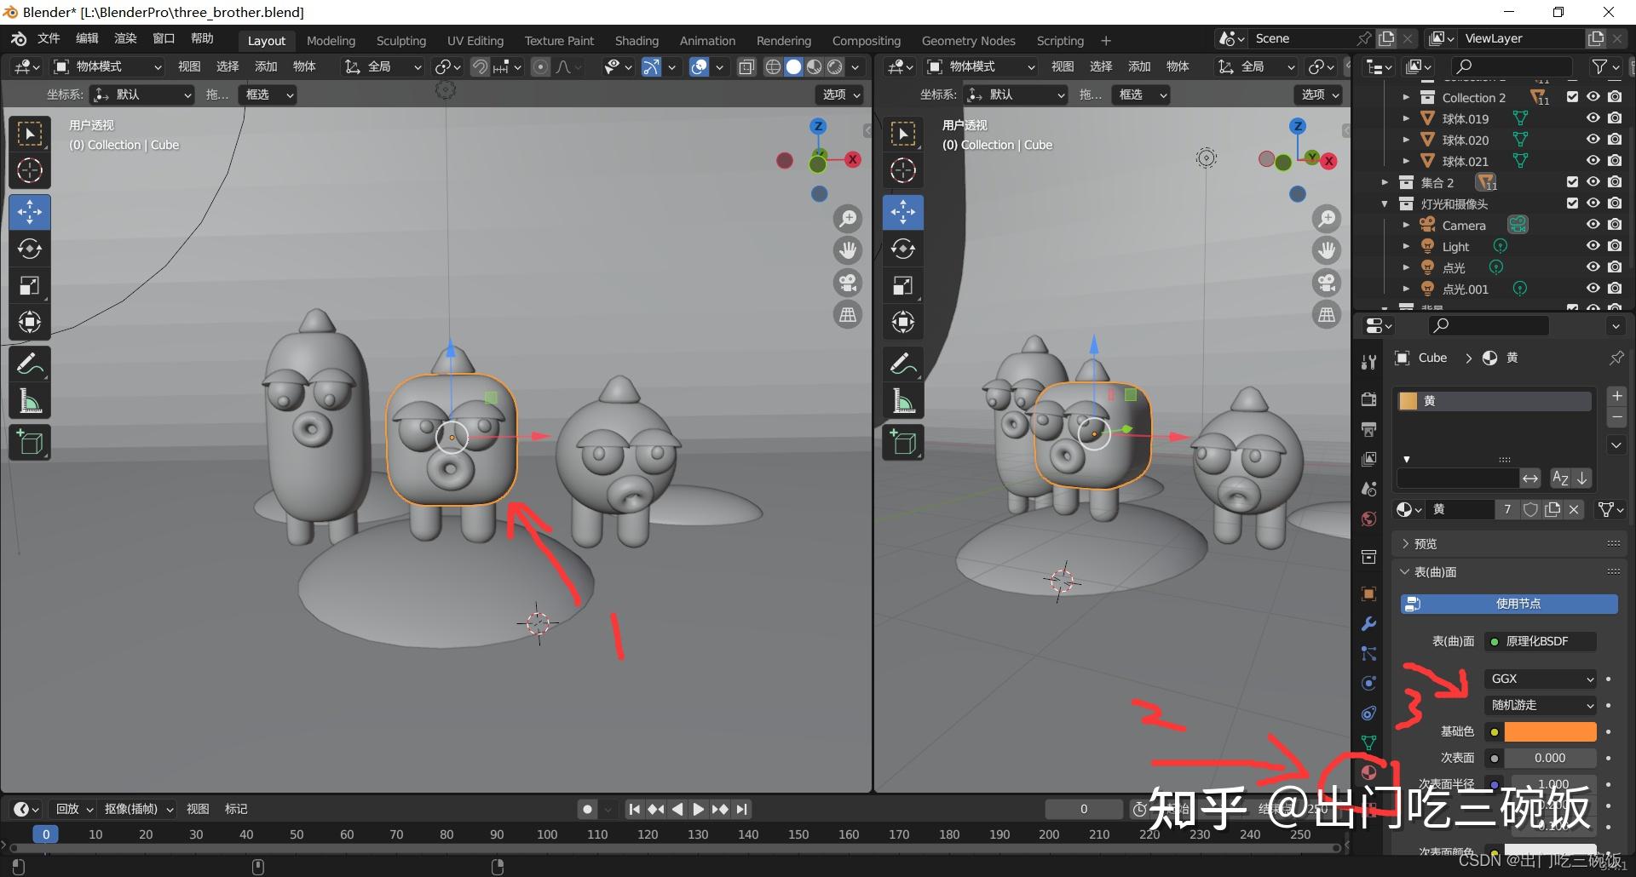Uncheck the 灯光和摄像头 collection checkbox

pyautogui.click(x=1572, y=203)
